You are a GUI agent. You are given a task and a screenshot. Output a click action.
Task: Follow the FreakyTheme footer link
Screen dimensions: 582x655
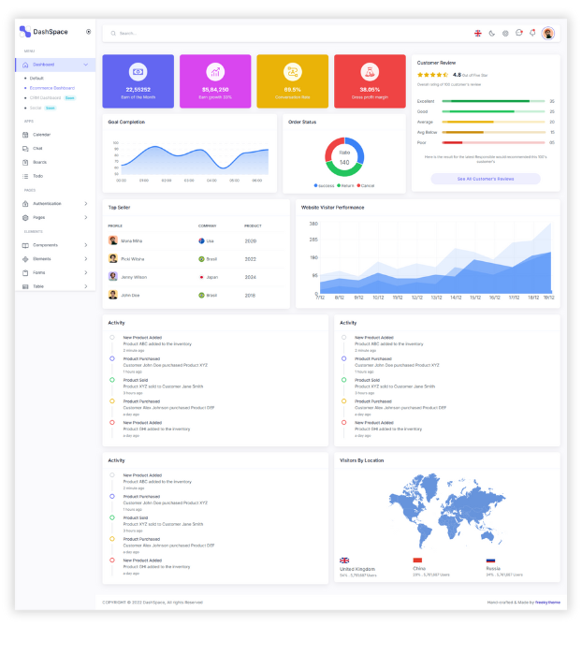[548, 602]
